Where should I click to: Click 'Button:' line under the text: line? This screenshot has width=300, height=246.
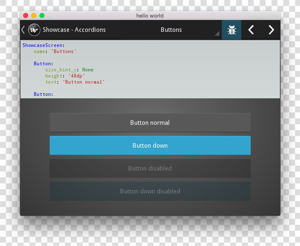click(44, 94)
